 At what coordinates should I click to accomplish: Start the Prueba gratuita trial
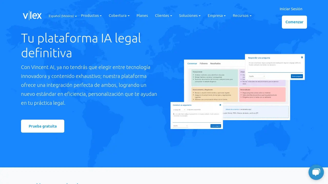pyautogui.click(x=43, y=126)
